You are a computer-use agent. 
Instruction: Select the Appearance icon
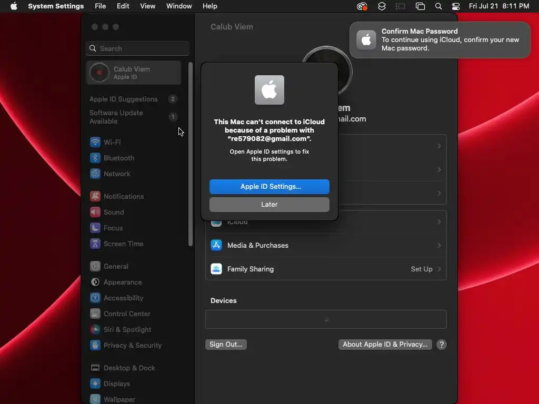point(95,282)
